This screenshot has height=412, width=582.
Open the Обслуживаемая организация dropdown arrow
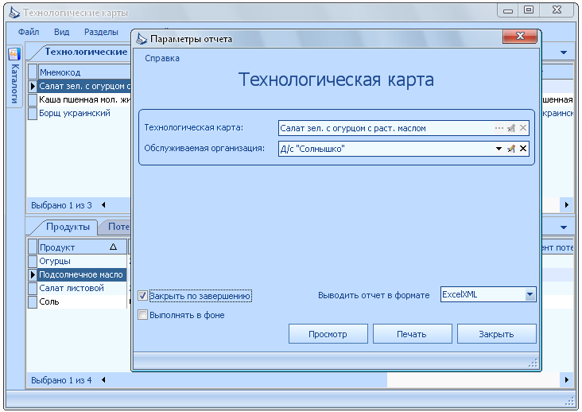[x=499, y=149]
